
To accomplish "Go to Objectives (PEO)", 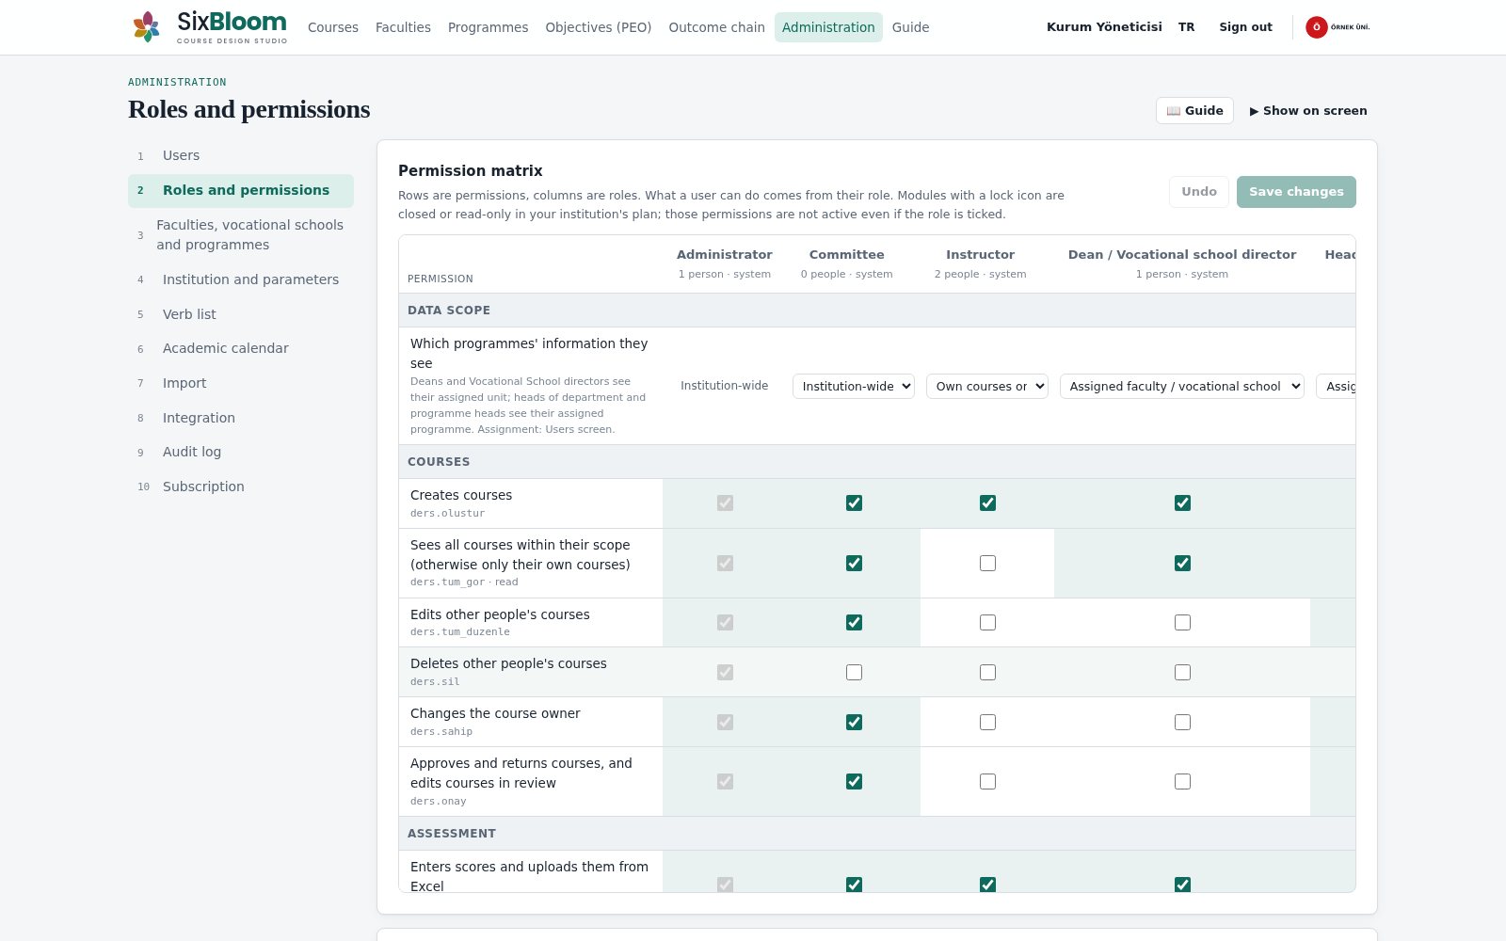I will 599,27.
